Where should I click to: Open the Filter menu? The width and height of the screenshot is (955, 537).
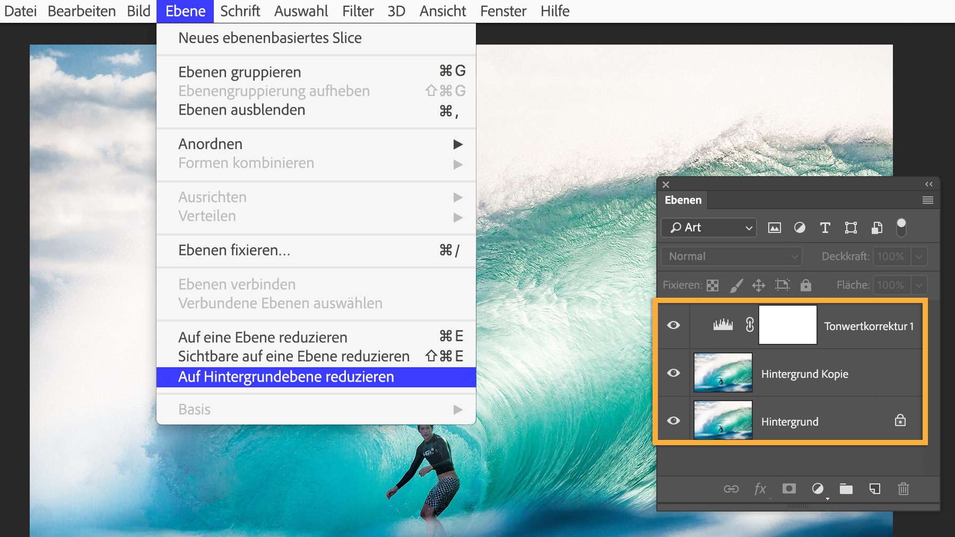(x=358, y=11)
